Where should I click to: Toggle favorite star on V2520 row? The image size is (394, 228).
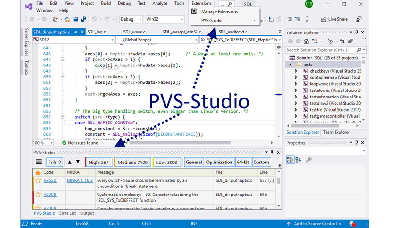(38, 180)
